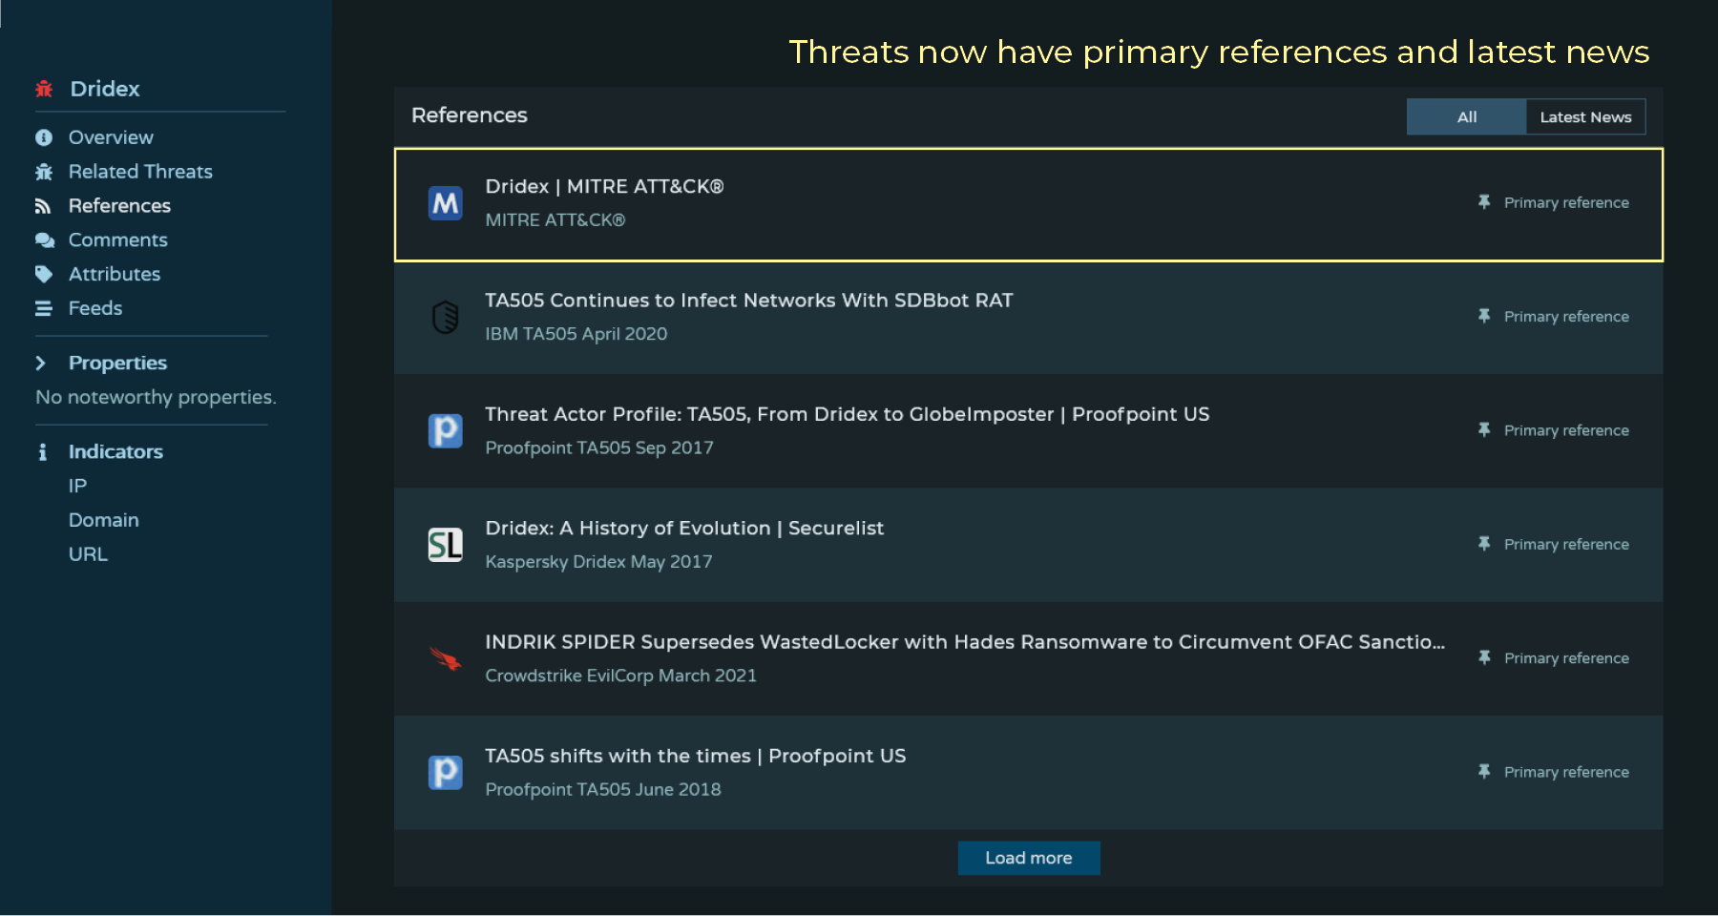
Task: Click the pin icon on TA505 shifts row
Action: pyautogui.click(x=1484, y=772)
